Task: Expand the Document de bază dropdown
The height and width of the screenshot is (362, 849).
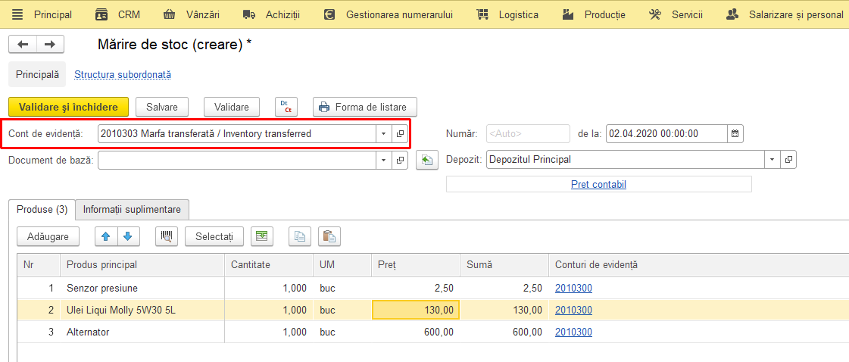Action: tap(384, 160)
